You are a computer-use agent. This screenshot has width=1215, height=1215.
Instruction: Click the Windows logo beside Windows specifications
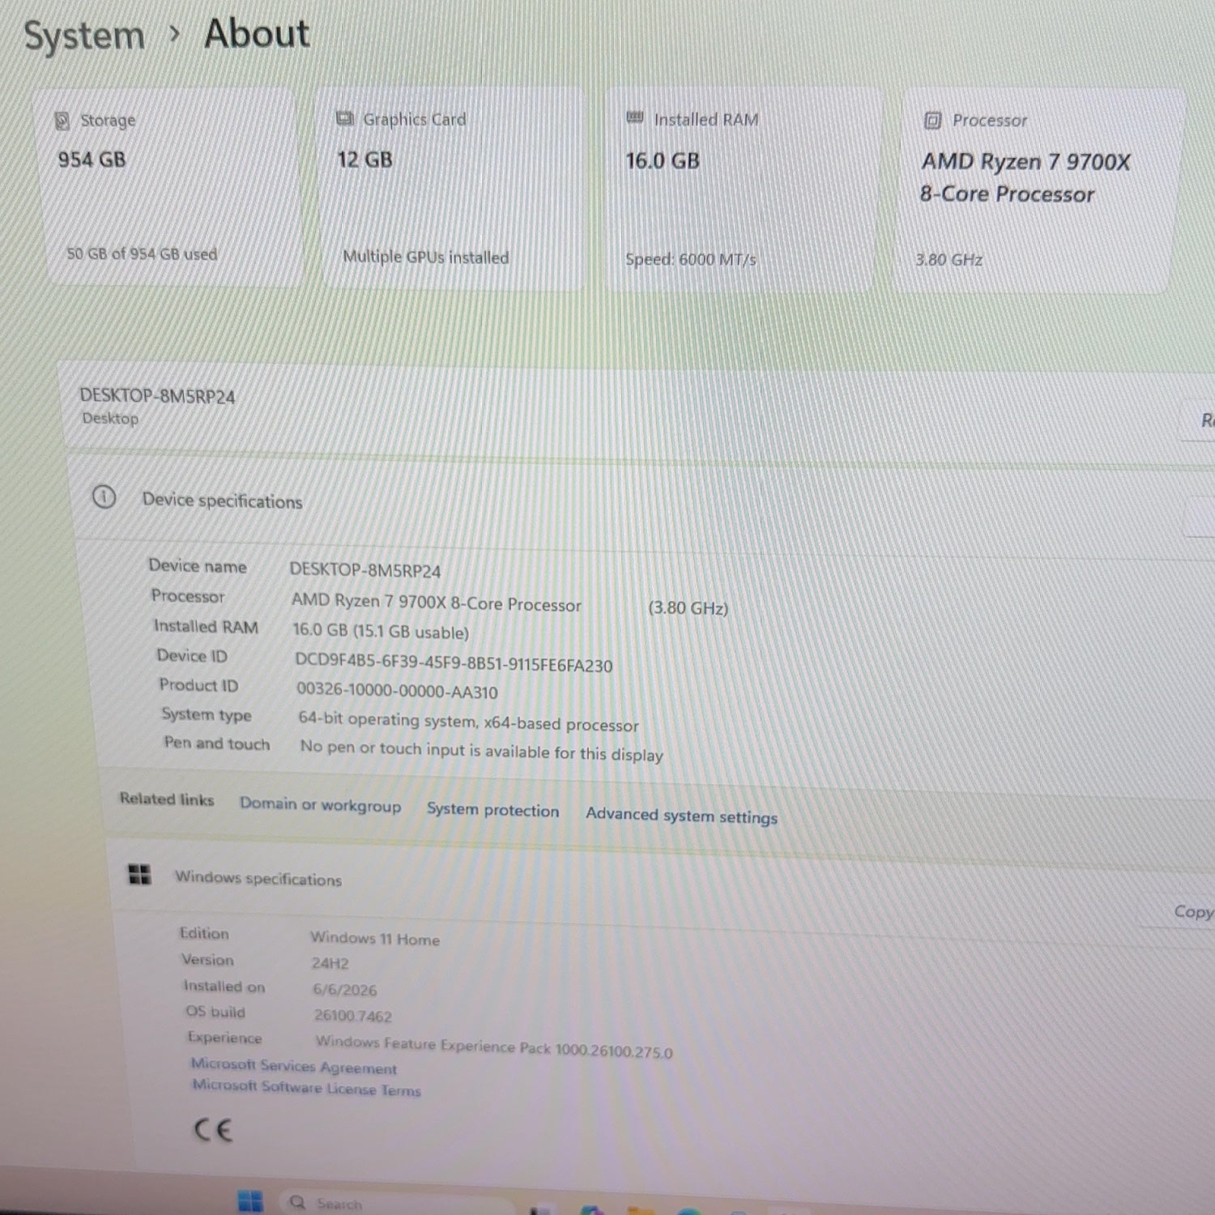tap(139, 874)
